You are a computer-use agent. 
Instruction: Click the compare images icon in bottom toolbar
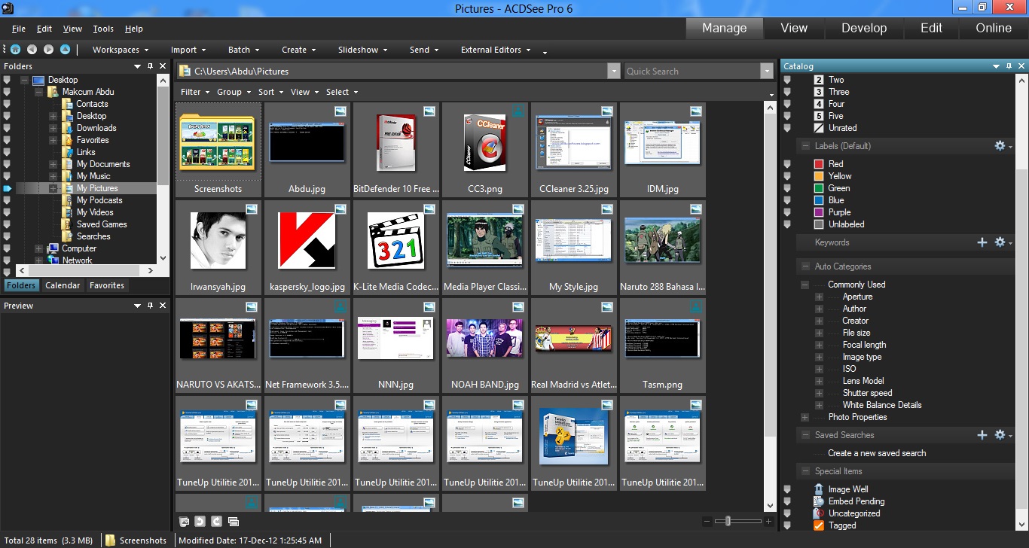point(234,521)
